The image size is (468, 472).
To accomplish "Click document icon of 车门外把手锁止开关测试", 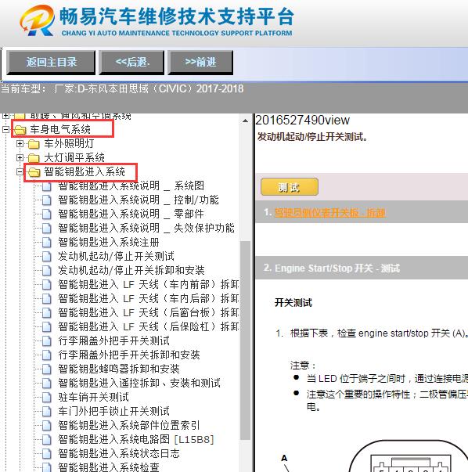I will click(47, 412).
